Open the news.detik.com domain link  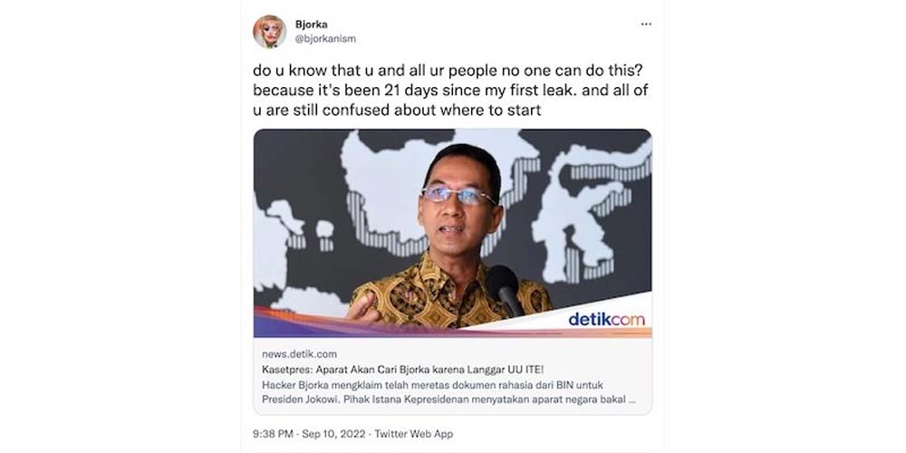pos(299,354)
